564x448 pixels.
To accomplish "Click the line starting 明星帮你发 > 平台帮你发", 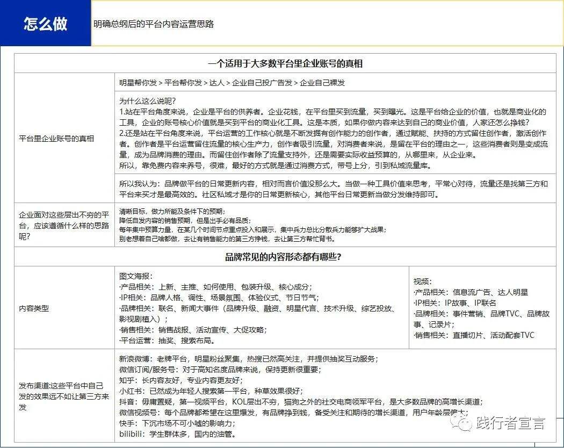I will click(232, 83).
